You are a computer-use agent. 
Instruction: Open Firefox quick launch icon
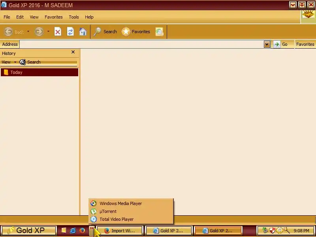[x=82, y=230]
